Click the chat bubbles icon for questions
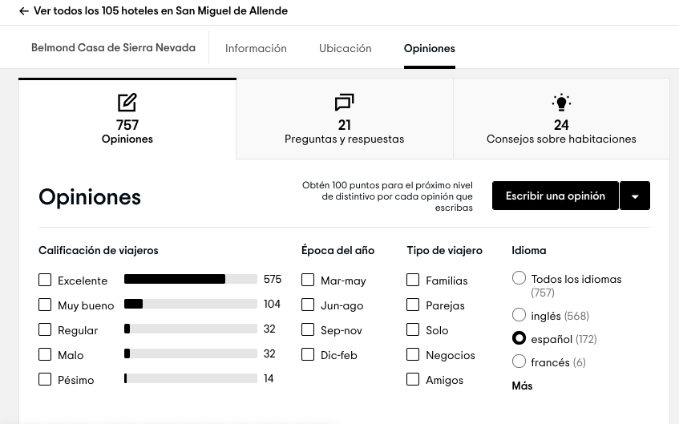The height and width of the screenshot is (424, 679). 344,103
